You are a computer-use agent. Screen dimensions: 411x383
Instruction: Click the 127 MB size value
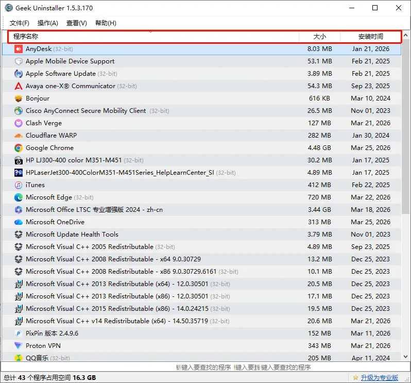[x=319, y=123]
